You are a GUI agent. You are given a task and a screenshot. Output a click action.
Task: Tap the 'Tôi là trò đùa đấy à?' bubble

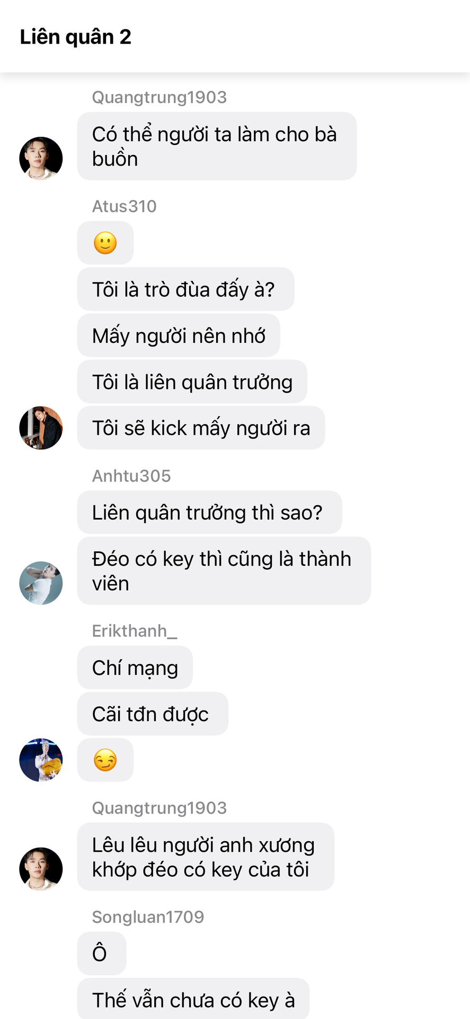pos(185,289)
